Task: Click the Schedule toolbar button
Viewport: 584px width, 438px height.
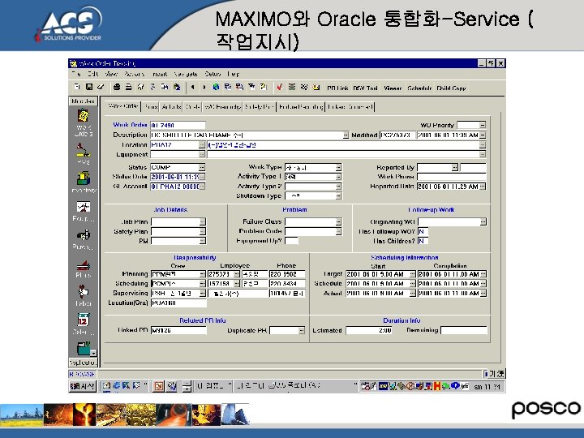Action: pos(419,88)
